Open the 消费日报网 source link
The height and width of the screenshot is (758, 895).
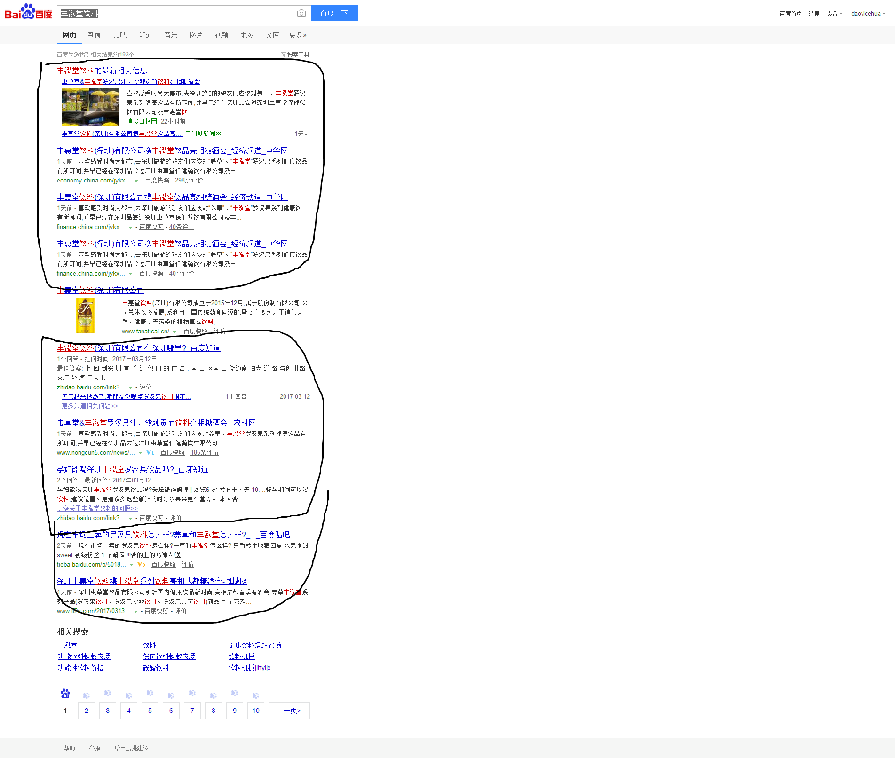point(142,121)
